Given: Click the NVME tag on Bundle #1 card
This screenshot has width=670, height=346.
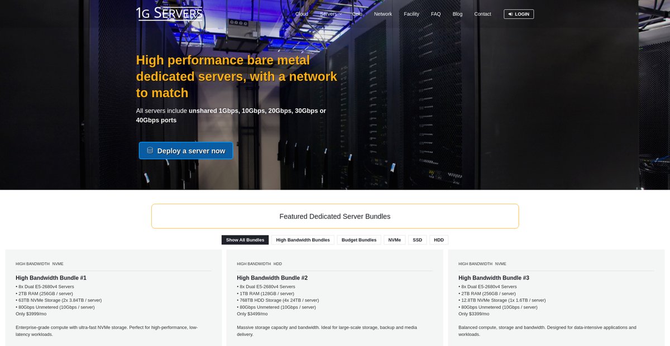Looking at the screenshot, I should click(x=58, y=263).
